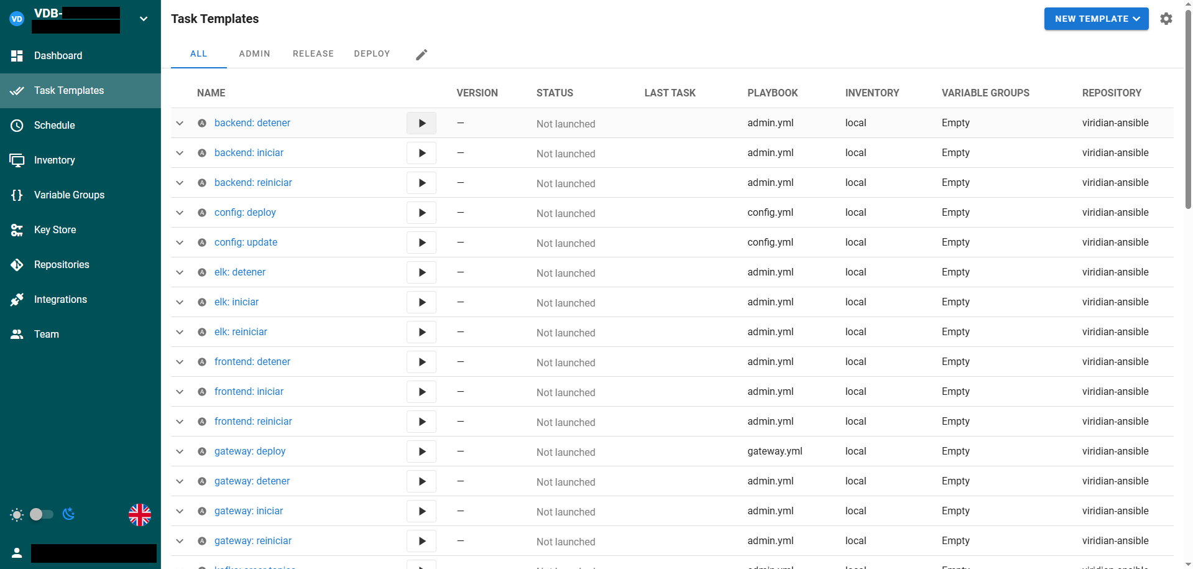
Task: Click the Schedule clock icon
Action: (x=17, y=126)
